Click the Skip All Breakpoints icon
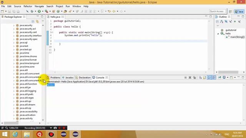Screen dimensions: 246x138 click(x=27, y=11)
